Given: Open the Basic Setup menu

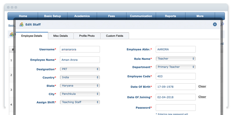Looking at the screenshot, I should pos(52,16).
